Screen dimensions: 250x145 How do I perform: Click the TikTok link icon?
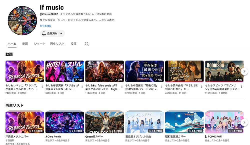(x=41, y=26)
